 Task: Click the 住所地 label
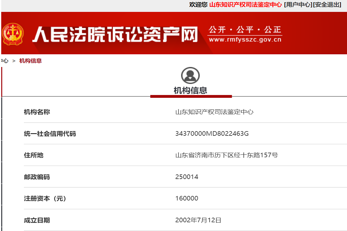pos(34,155)
